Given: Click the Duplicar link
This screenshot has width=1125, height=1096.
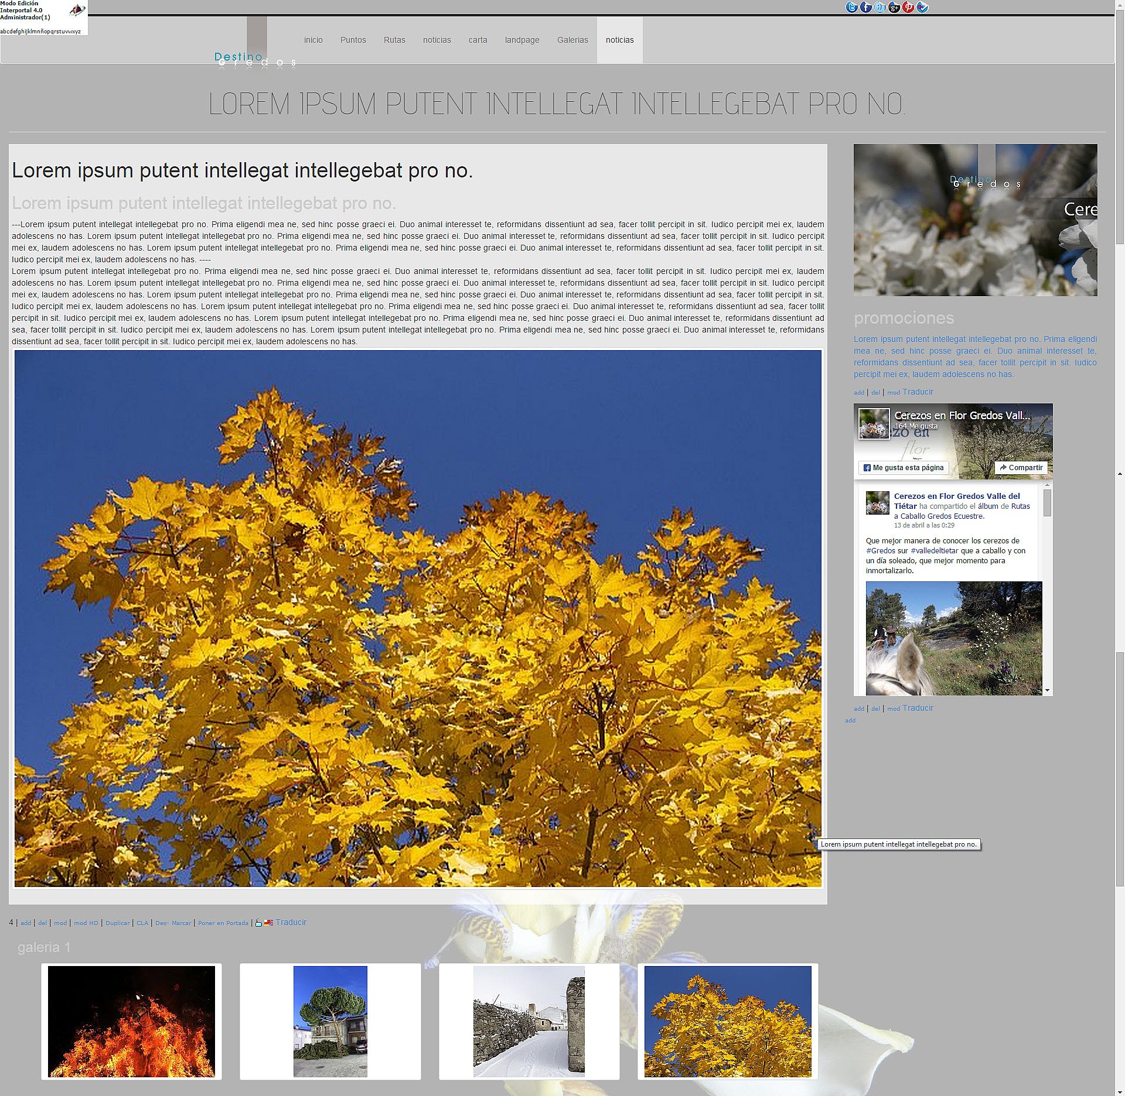Looking at the screenshot, I should pos(118,923).
